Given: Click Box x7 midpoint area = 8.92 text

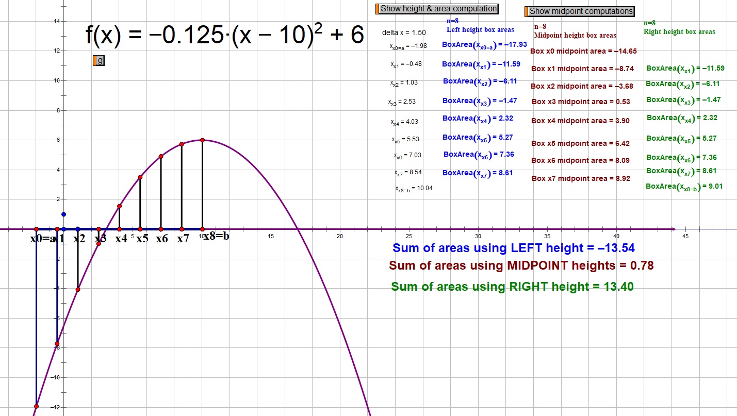Looking at the screenshot, I should pyautogui.click(x=581, y=178).
